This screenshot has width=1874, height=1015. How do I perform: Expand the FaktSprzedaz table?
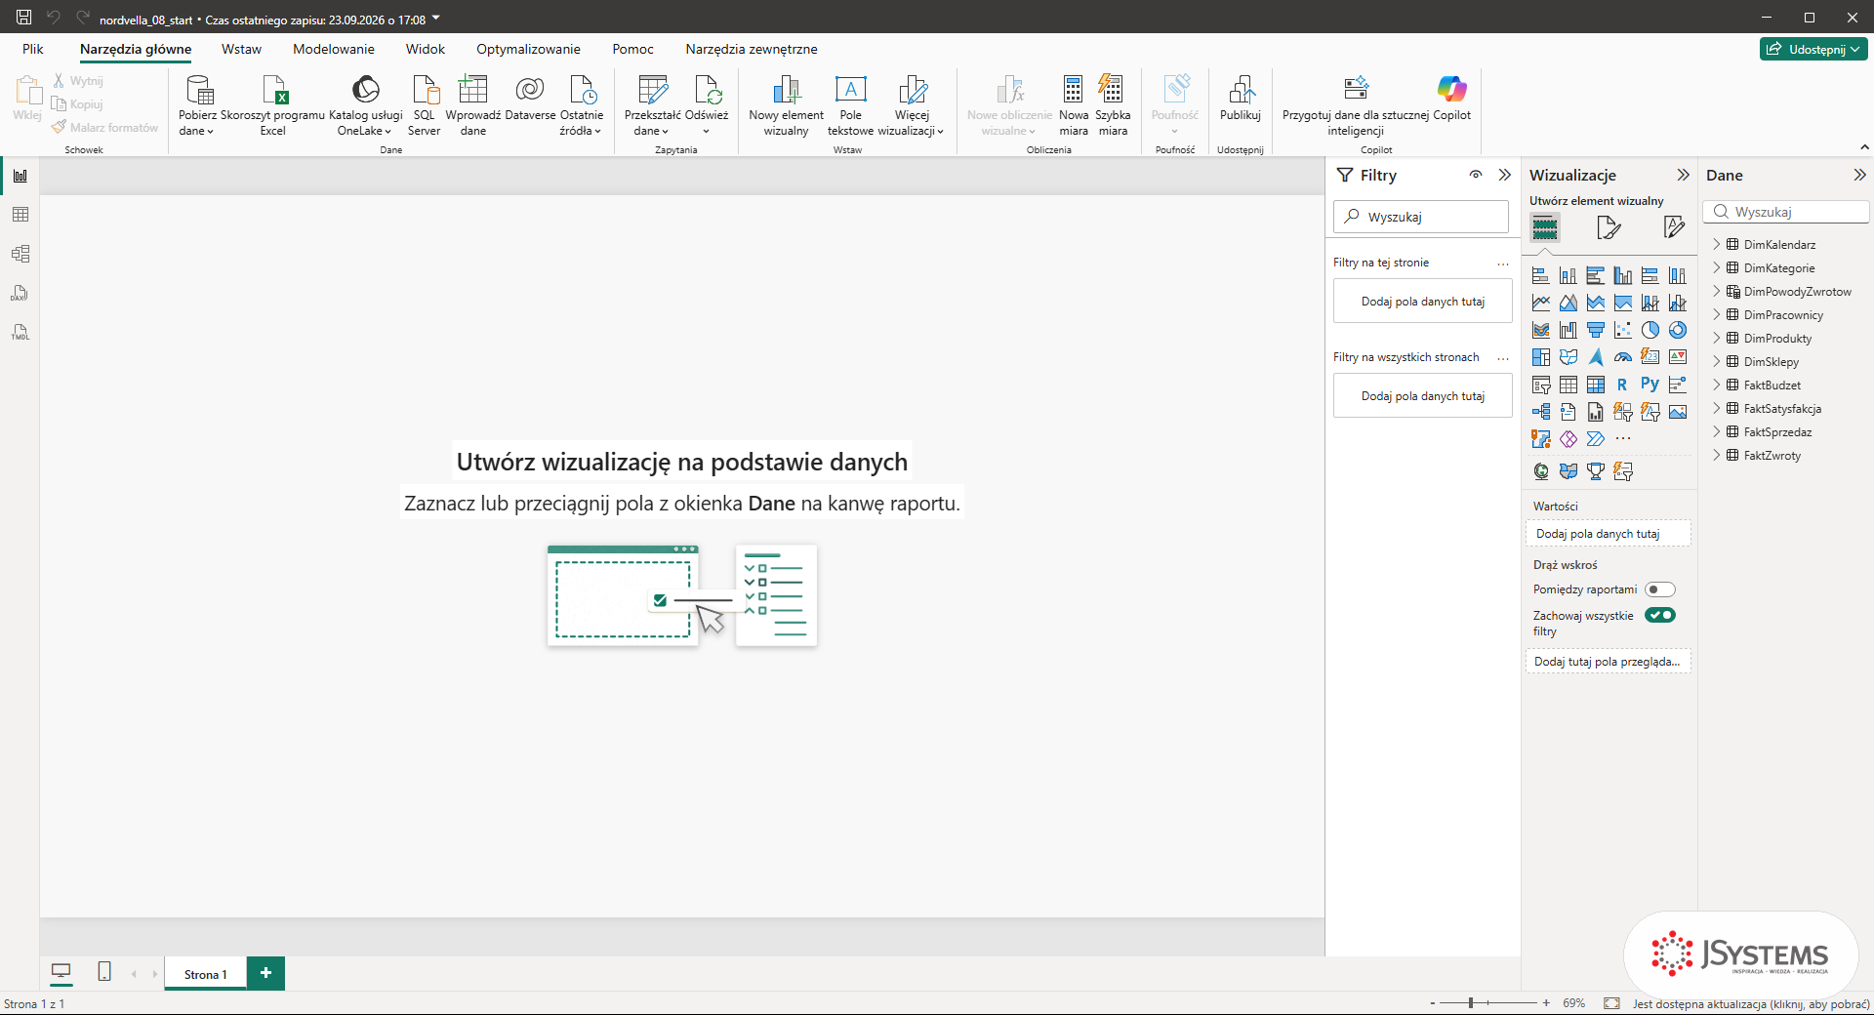(1717, 431)
